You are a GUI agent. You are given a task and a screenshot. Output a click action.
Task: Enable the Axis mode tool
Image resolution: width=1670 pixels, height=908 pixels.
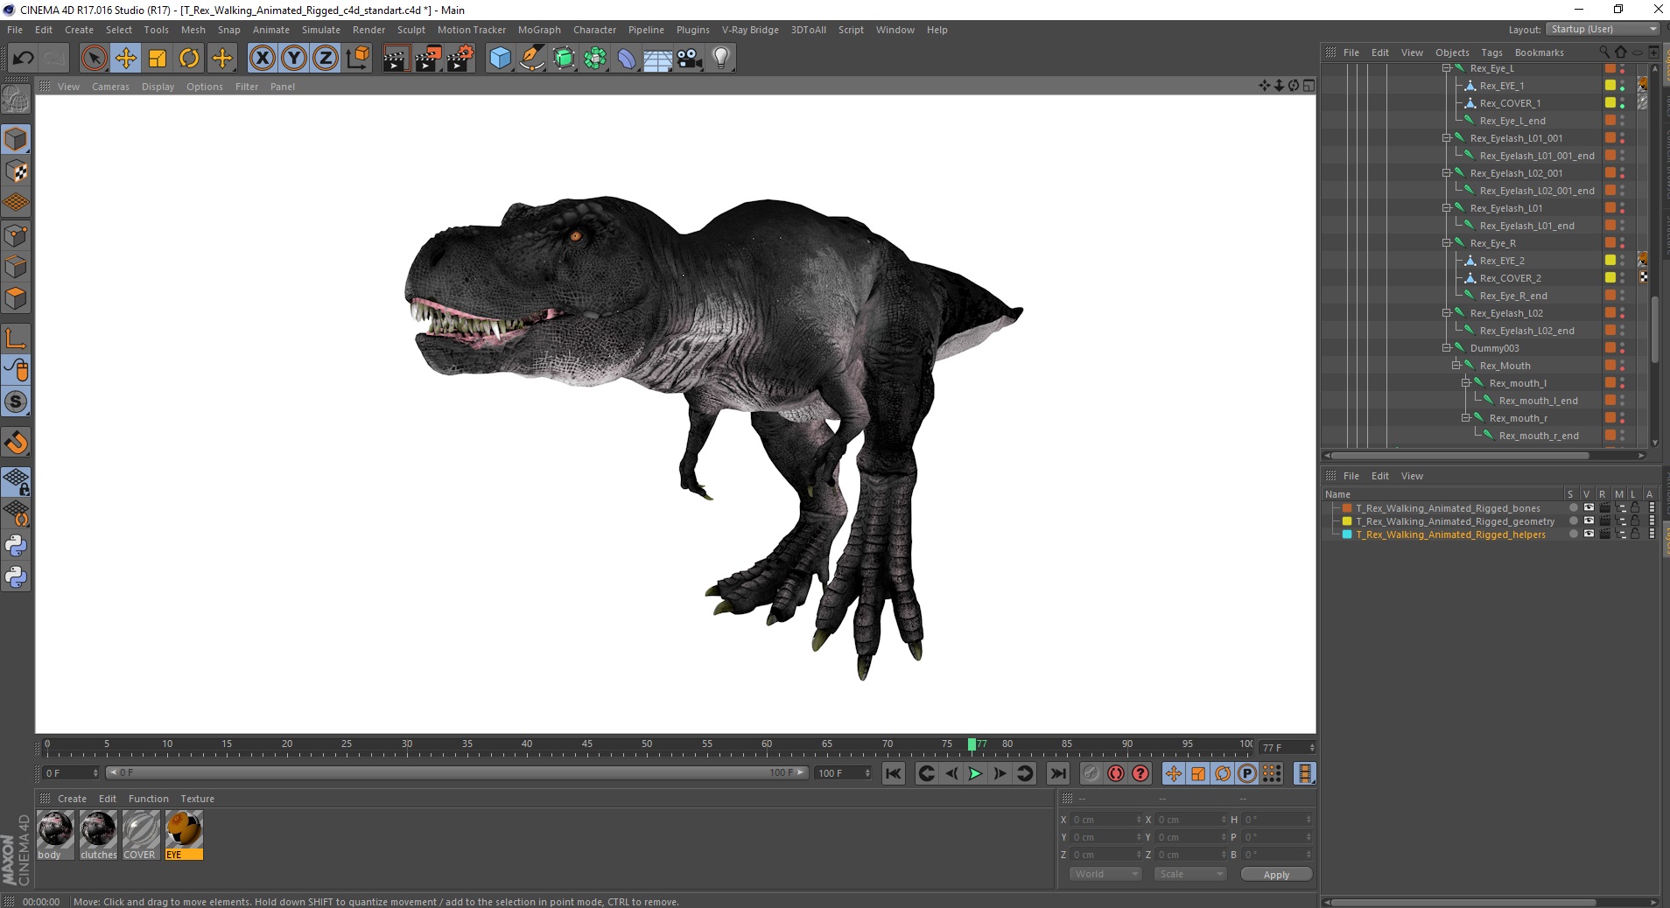16,339
